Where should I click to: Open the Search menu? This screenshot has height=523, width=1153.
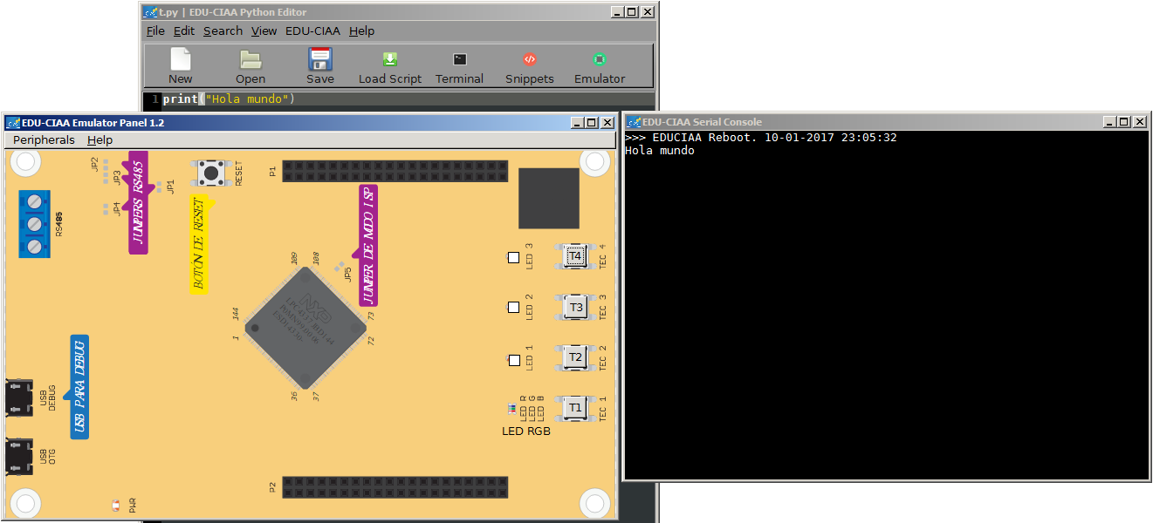223,31
